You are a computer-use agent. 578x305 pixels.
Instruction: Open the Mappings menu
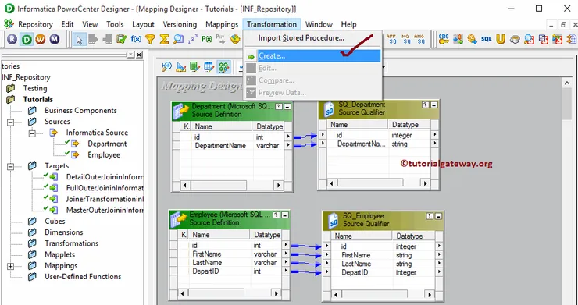pyautogui.click(x=222, y=24)
